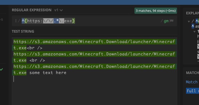Screen dimensions: 199x105
Task: Click the REGULAR EXPRESSION heading
Action: click(32, 10)
